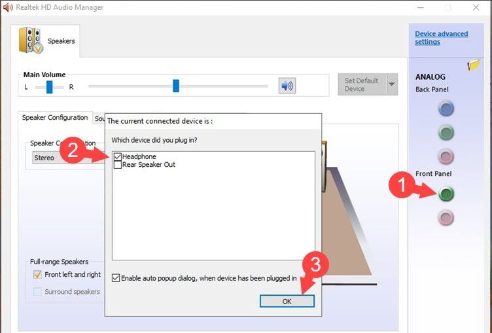Image resolution: width=492 pixels, height=333 pixels.
Task: Open the partially hidden Sound Effects tab
Action: point(99,118)
